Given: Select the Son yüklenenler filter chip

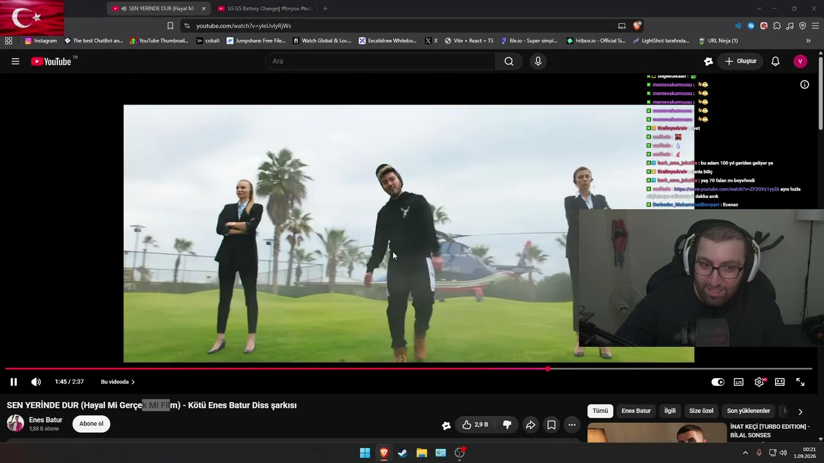Looking at the screenshot, I should (749, 411).
